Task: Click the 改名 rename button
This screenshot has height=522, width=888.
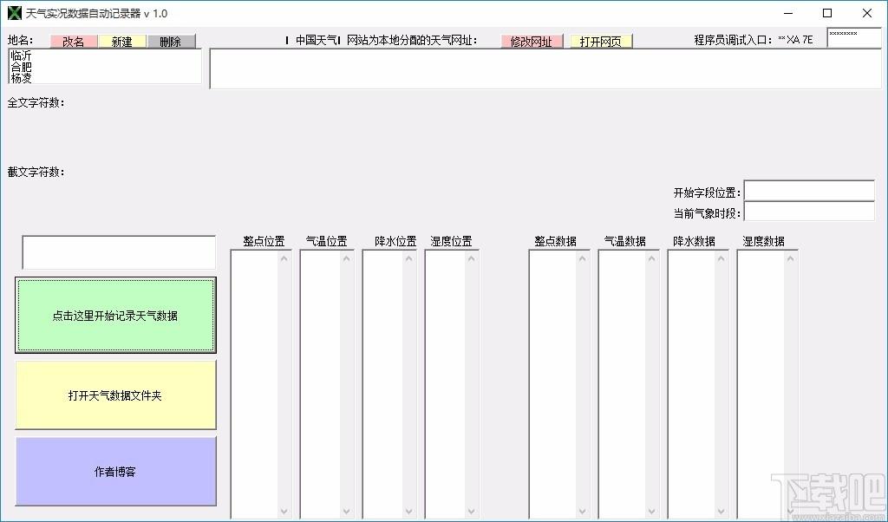Action: [74, 42]
